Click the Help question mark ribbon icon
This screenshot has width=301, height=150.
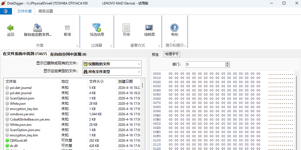coord(174,28)
